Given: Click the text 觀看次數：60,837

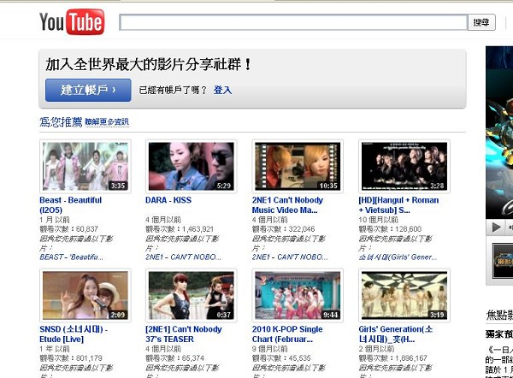Looking at the screenshot, I should [x=68, y=229].
